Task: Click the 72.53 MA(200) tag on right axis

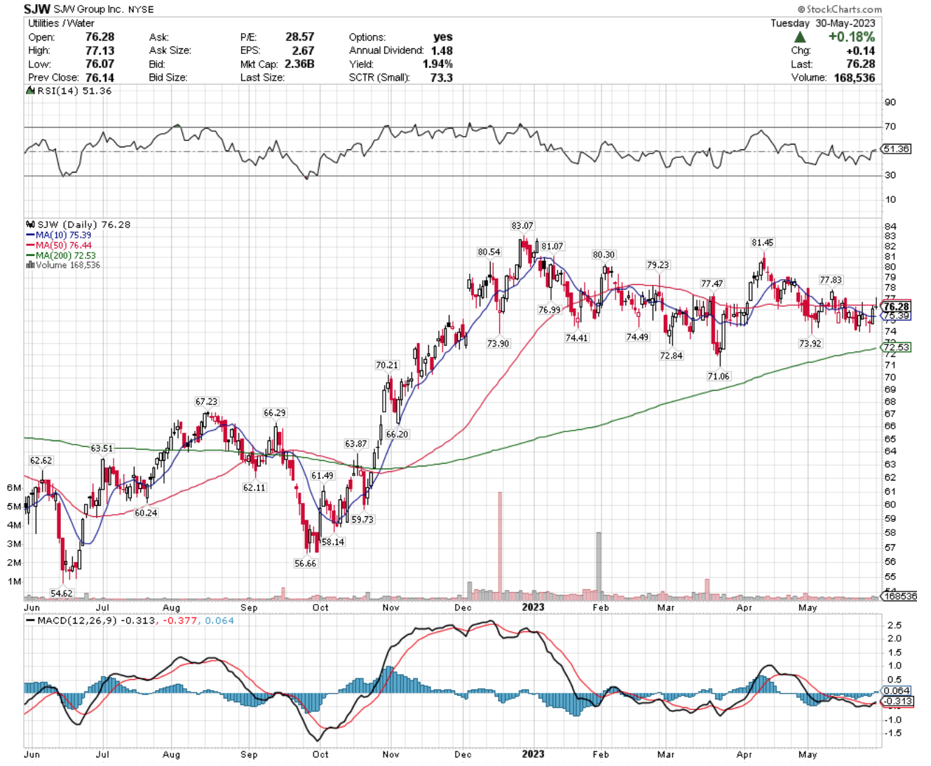Action: (895, 347)
